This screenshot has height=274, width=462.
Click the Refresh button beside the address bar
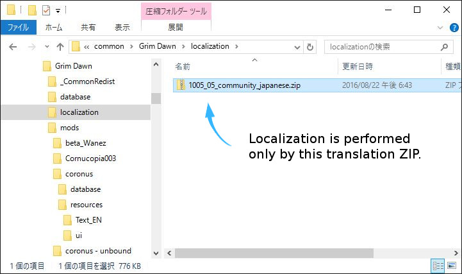(x=311, y=47)
